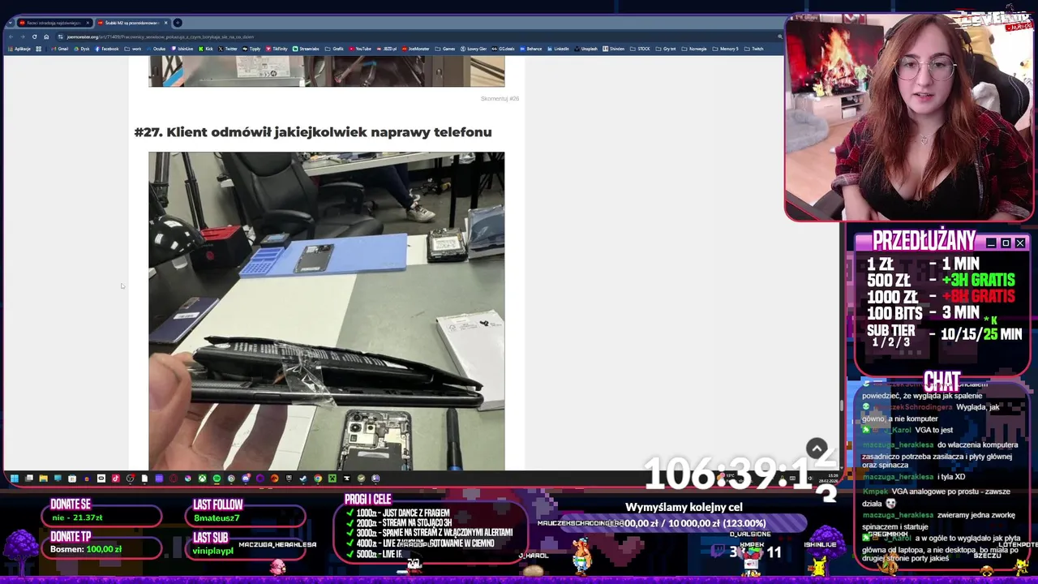Open the Kick bookmark

point(205,49)
